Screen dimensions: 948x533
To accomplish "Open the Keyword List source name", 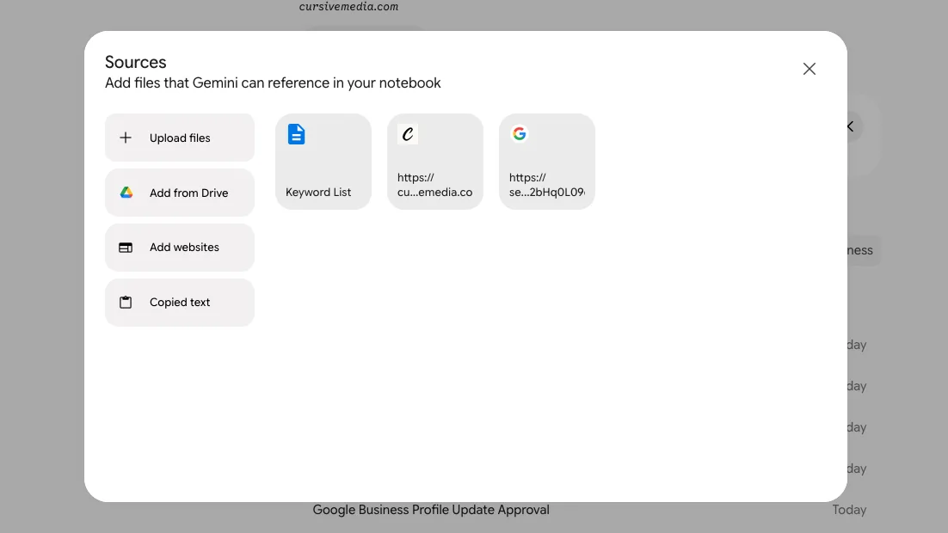I will (318, 193).
